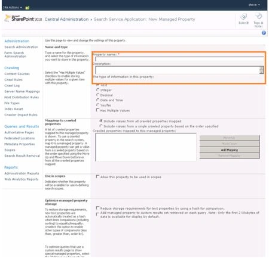The width and height of the screenshot is (269, 258).
Task: Check Reduce storage requirements checkbox
Action: tap(97, 208)
